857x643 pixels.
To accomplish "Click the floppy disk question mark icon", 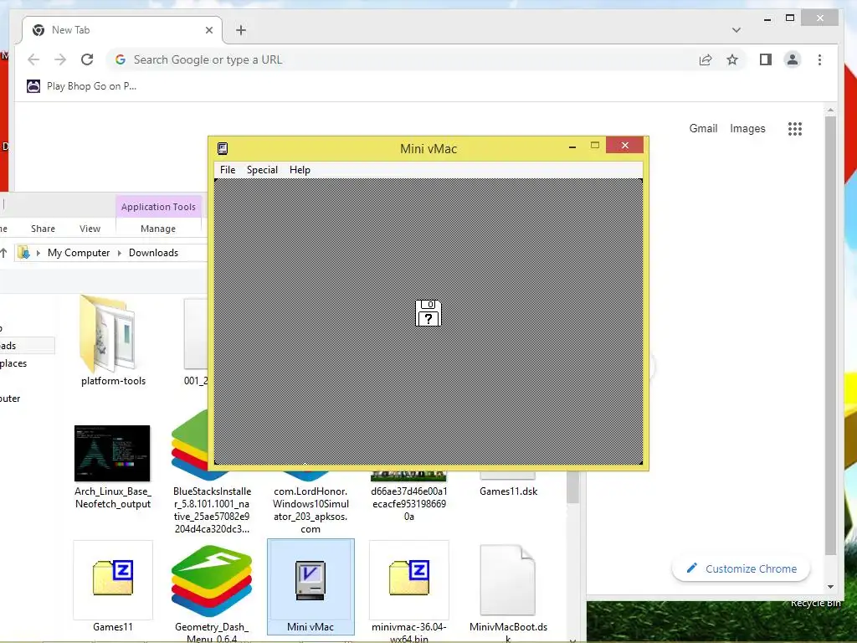I will 428,313.
